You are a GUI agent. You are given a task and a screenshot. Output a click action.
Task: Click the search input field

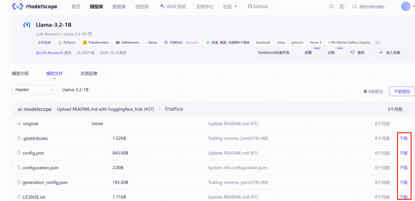[x=373, y=7]
